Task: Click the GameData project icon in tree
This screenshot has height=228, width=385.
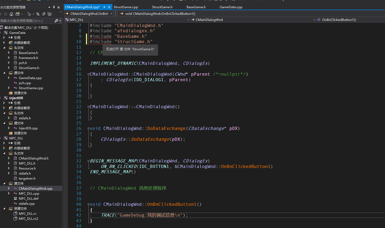Action: 6,33
